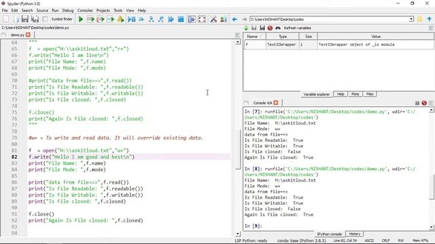This screenshot has width=435, height=244.
Task: Switch to the IPython console tab
Action: coord(329,234)
